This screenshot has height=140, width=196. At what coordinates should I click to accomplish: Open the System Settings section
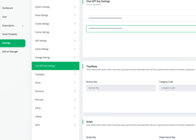tap(44, 7)
